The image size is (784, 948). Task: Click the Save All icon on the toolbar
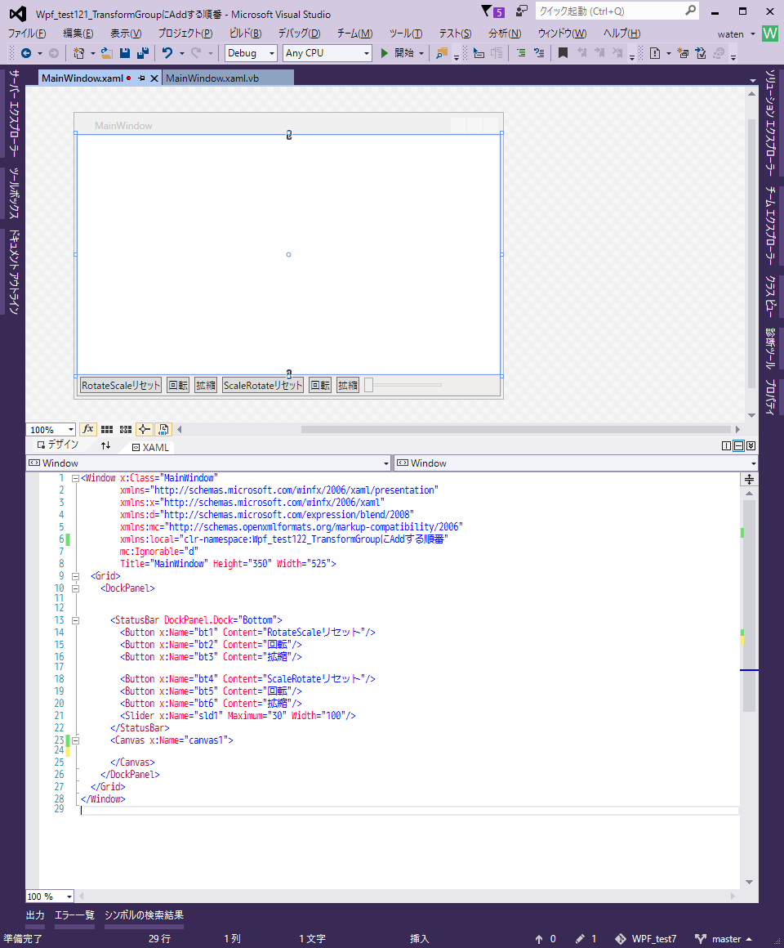coord(143,55)
